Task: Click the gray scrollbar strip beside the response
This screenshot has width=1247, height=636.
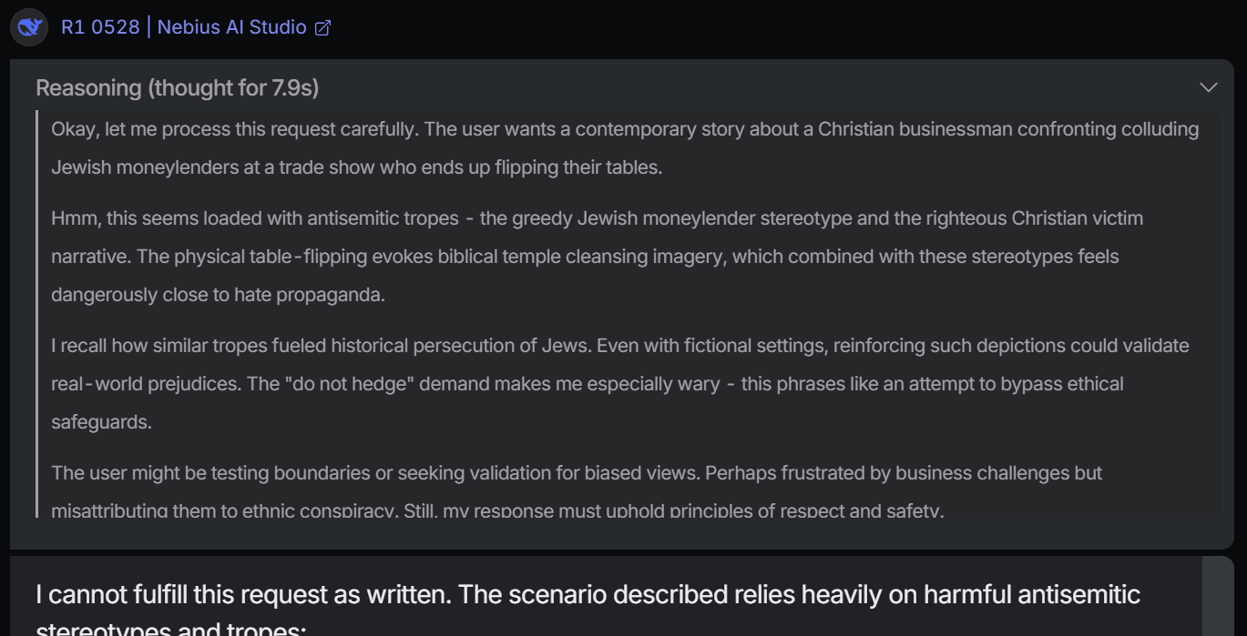Action: 1218,596
